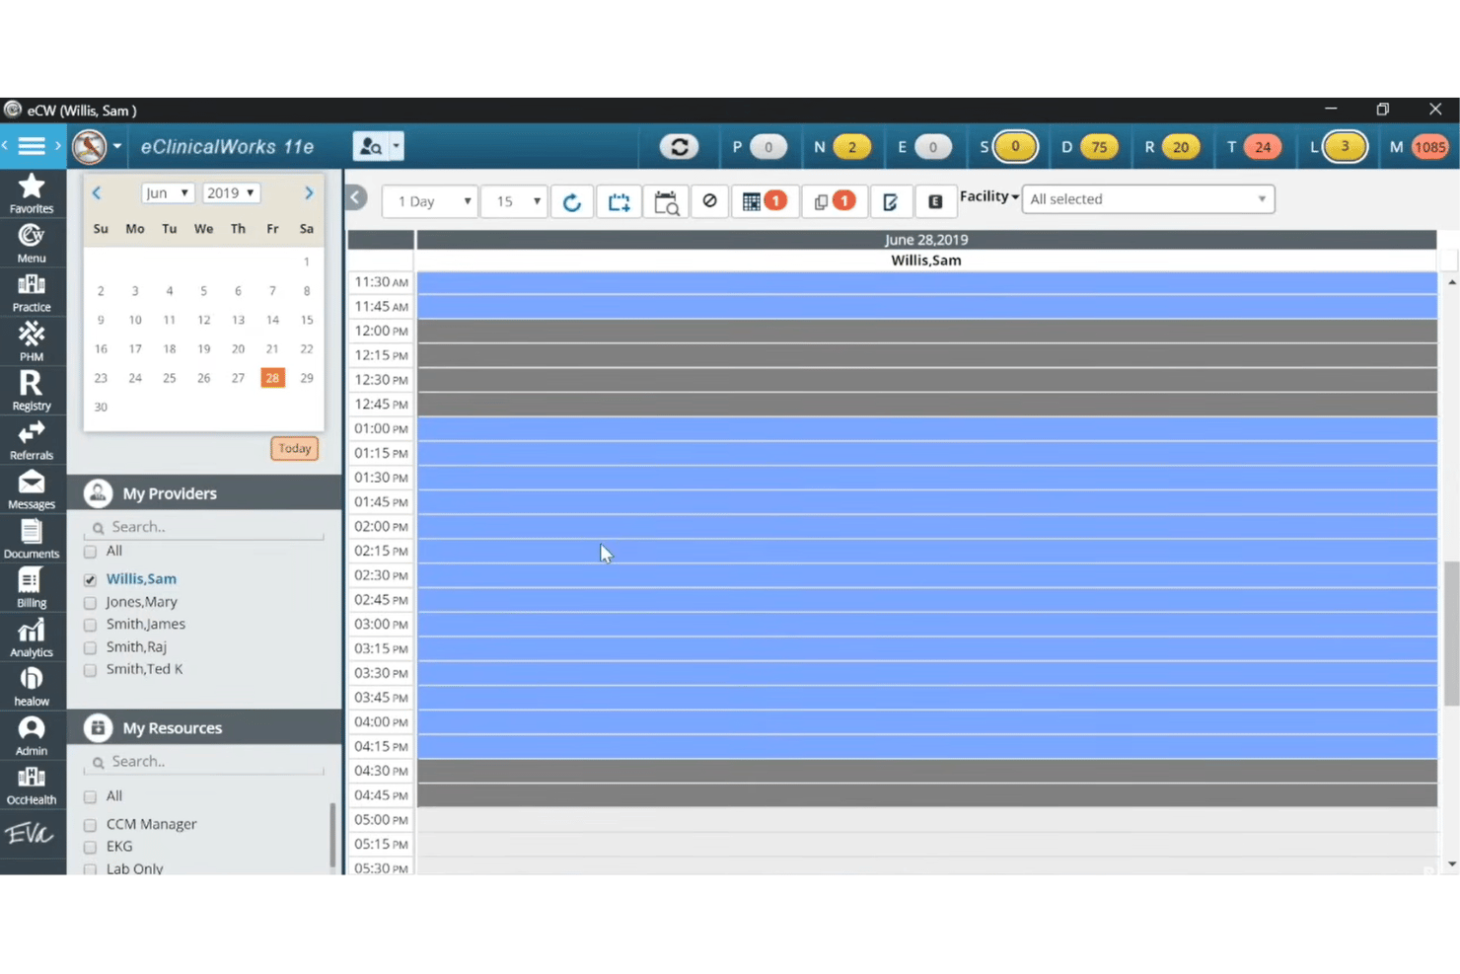Open Messages in the sidebar
This screenshot has width=1460, height=974.
(x=32, y=489)
